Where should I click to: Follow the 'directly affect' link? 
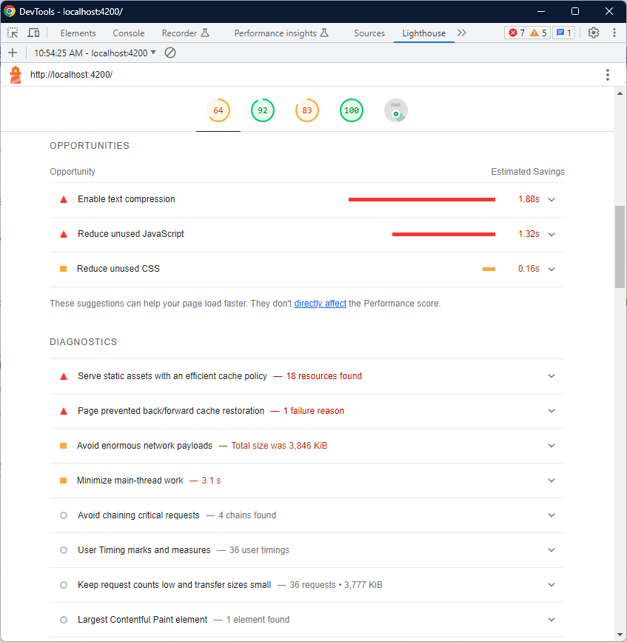coord(320,304)
